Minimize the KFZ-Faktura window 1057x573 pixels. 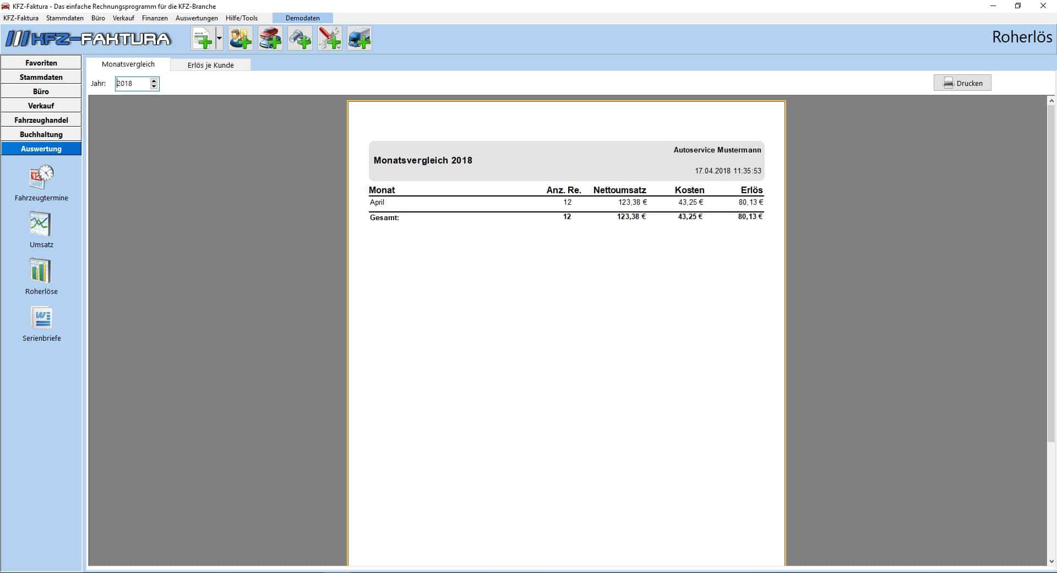click(x=993, y=6)
